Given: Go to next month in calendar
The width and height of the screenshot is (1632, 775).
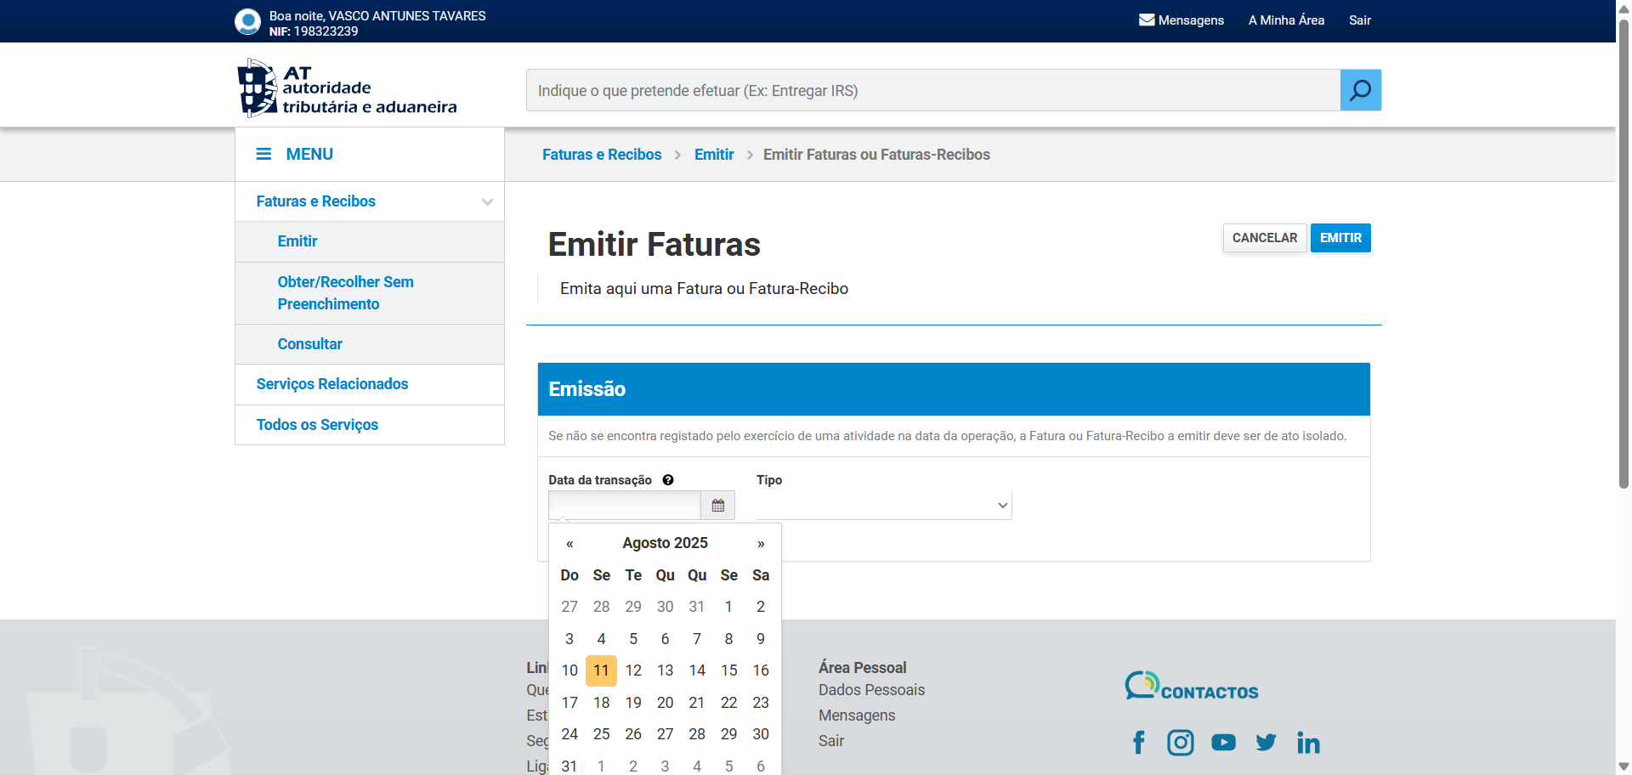Looking at the screenshot, I should tap(761, 544).
